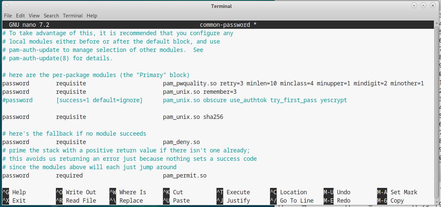This screenshot has width=441, height=207.
Task: Click the ^K Cut shortcut
Action: click(x=173, y=192)
